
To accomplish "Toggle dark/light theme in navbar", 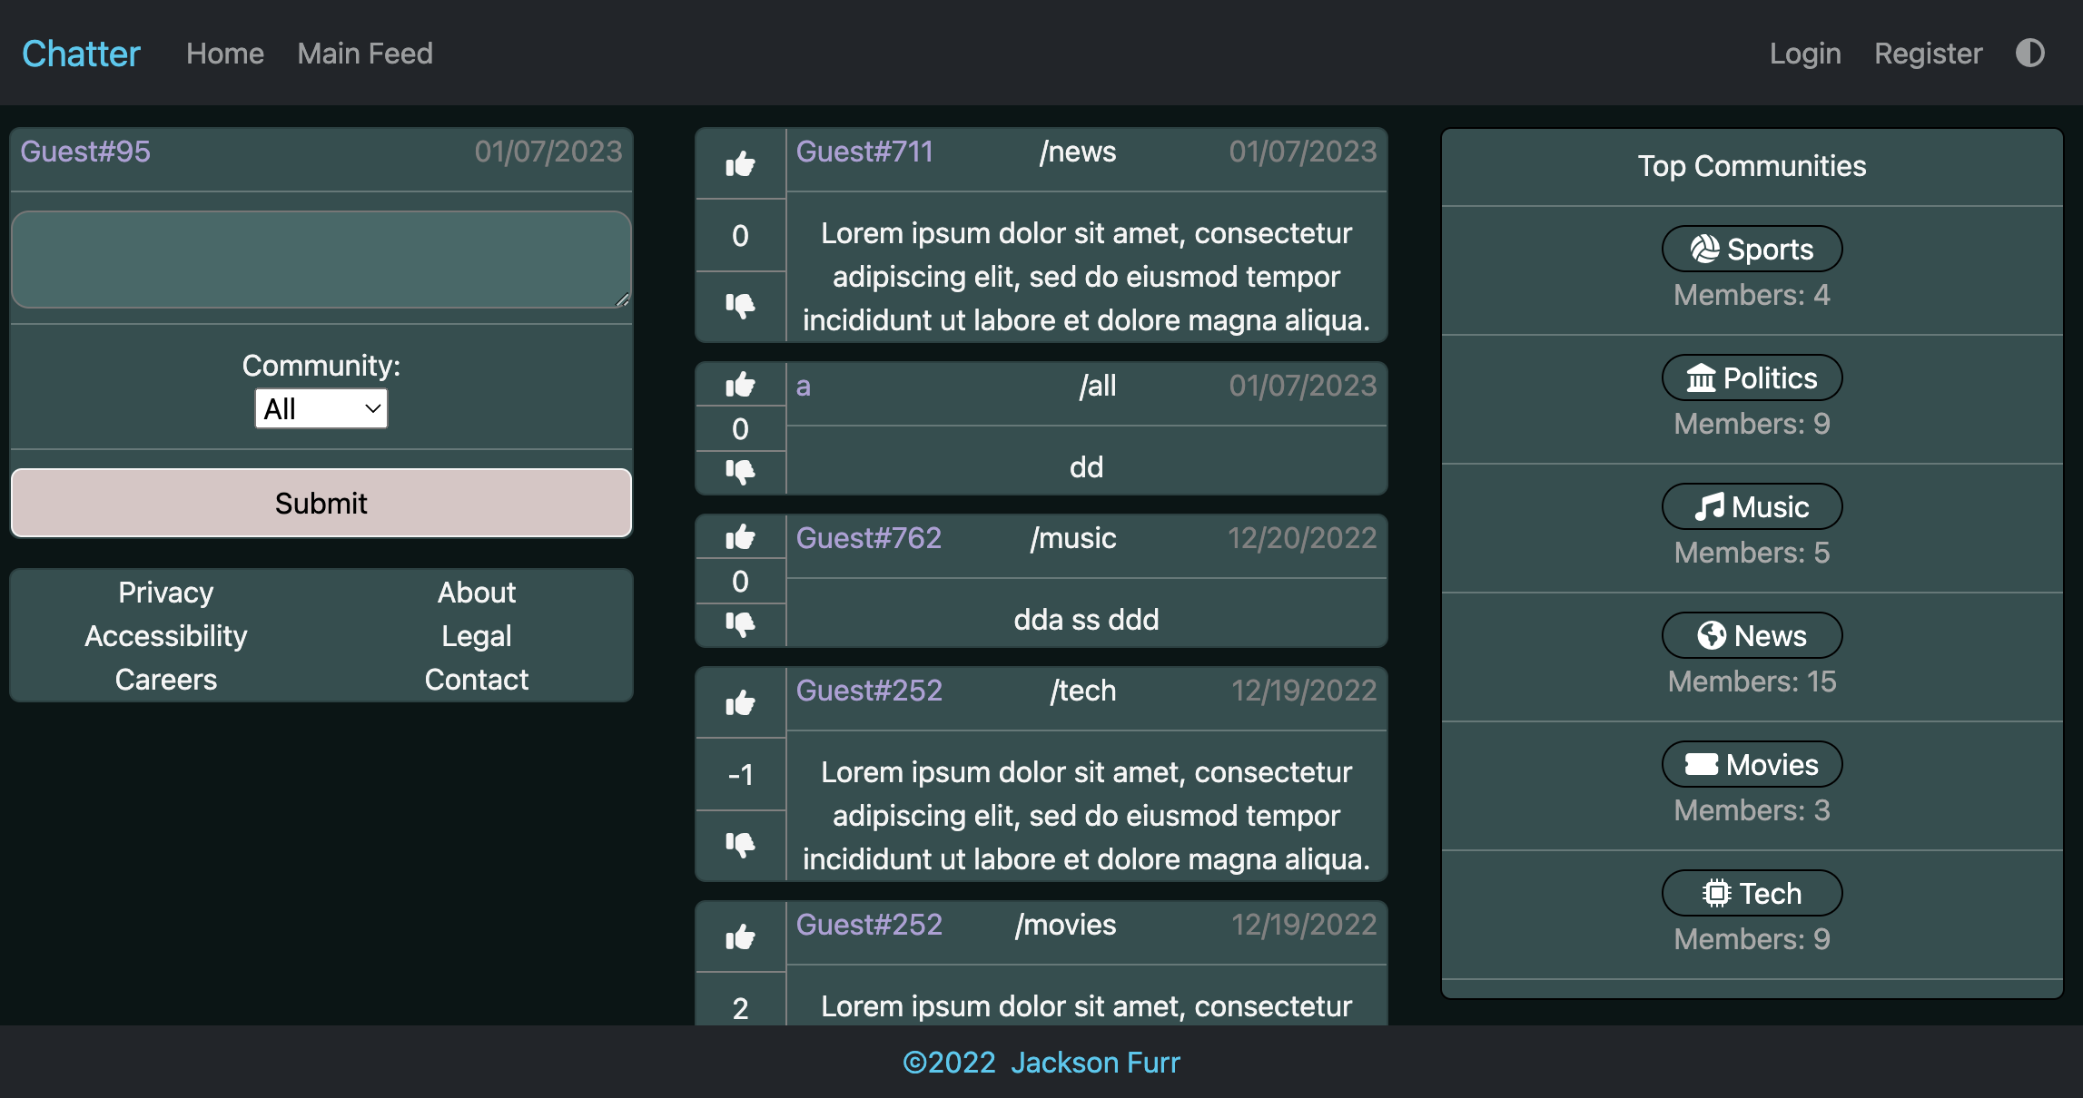I will 2030,53.
